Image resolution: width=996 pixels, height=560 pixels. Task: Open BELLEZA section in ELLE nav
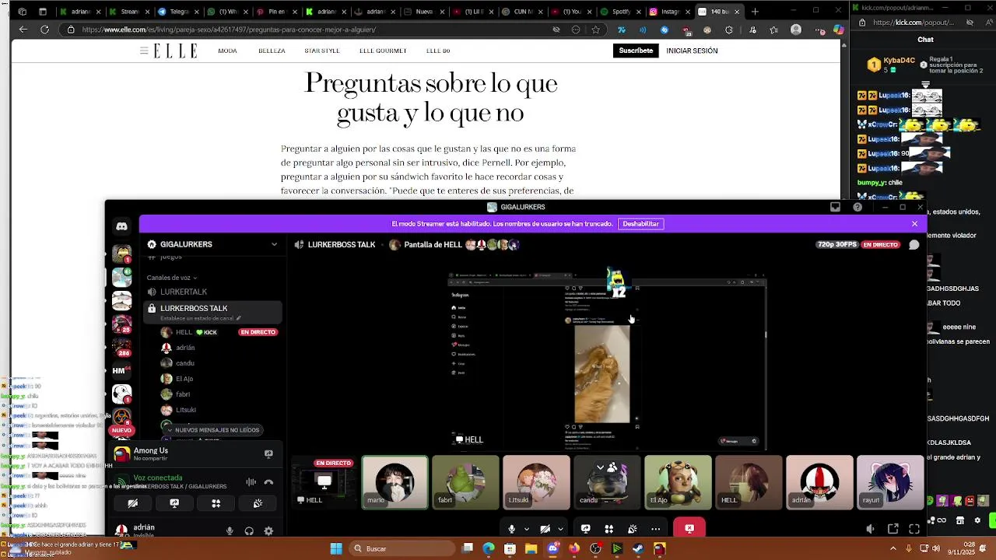click(x=272, y=51)
